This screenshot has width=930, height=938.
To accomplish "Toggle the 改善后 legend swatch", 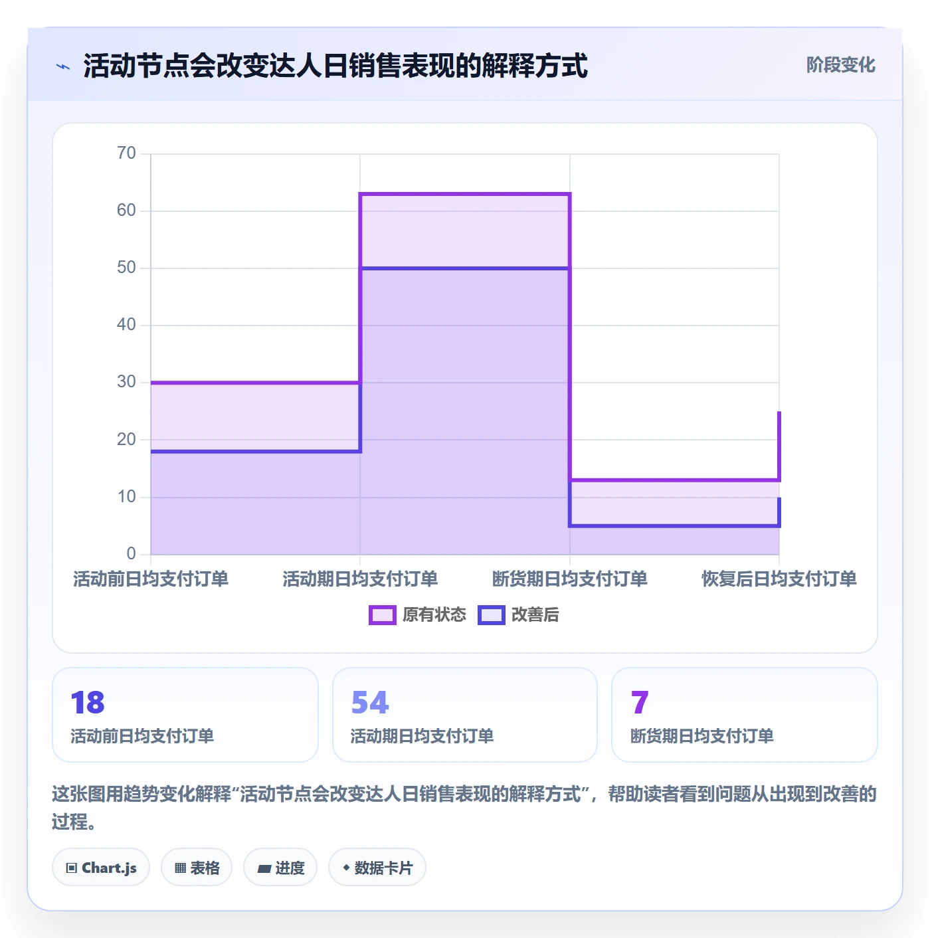I will (492, 615).
